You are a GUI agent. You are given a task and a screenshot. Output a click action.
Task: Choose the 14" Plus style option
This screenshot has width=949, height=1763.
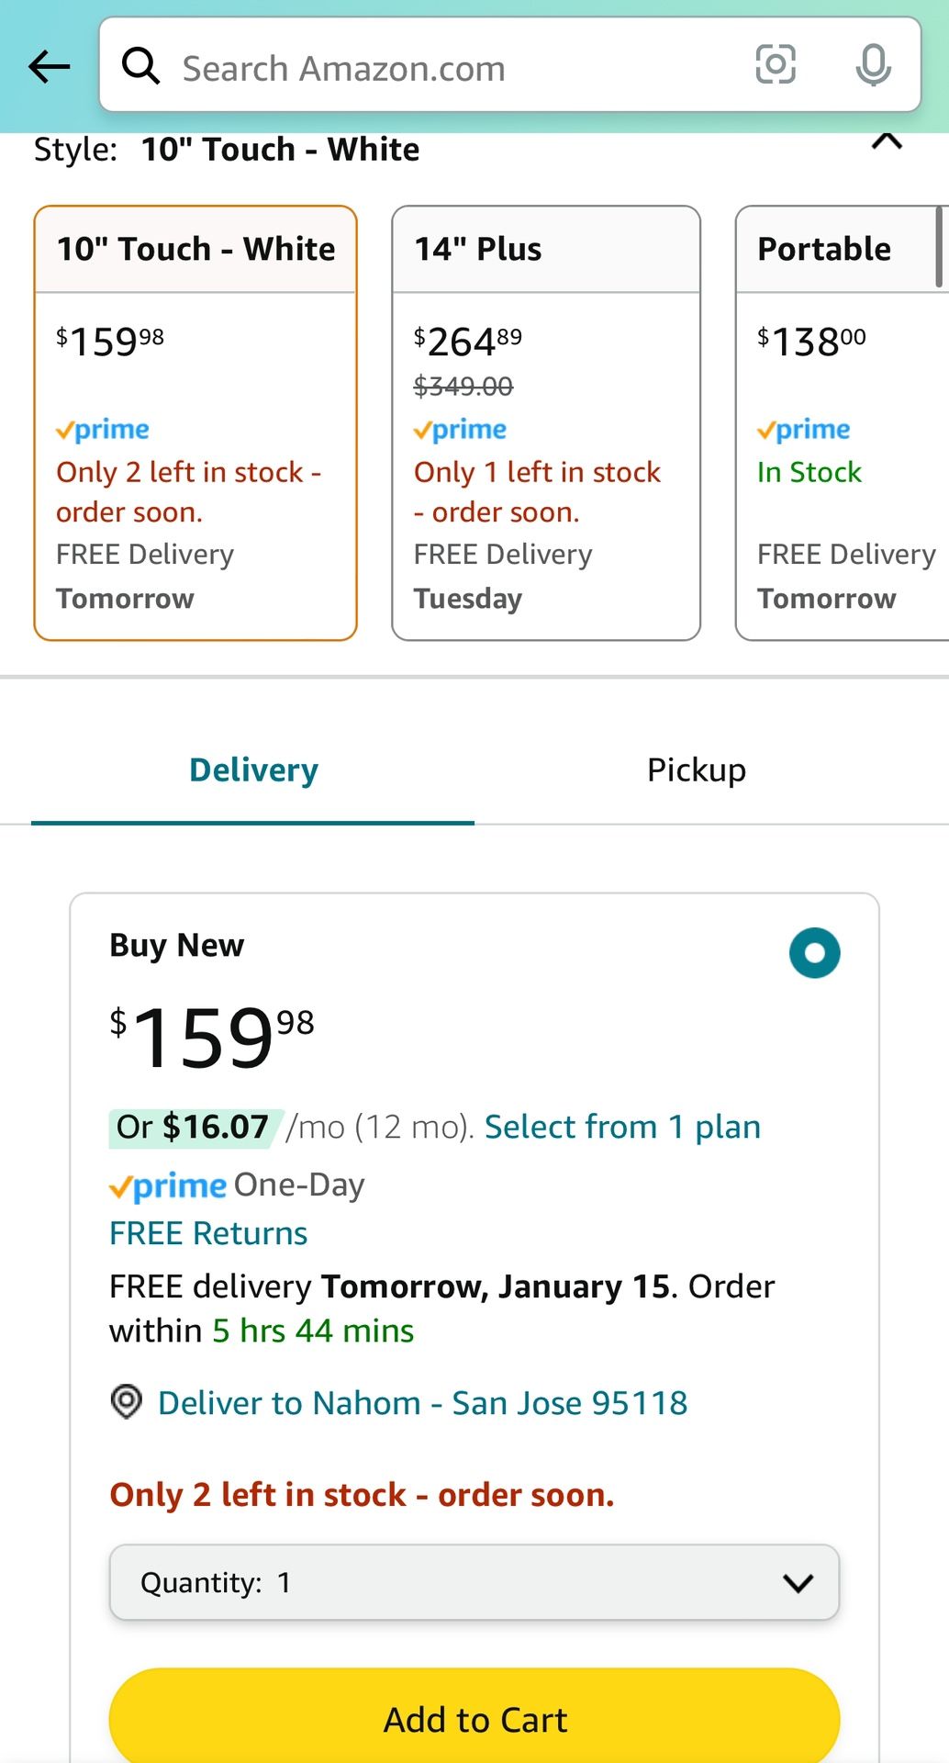(x=546, y=422)
